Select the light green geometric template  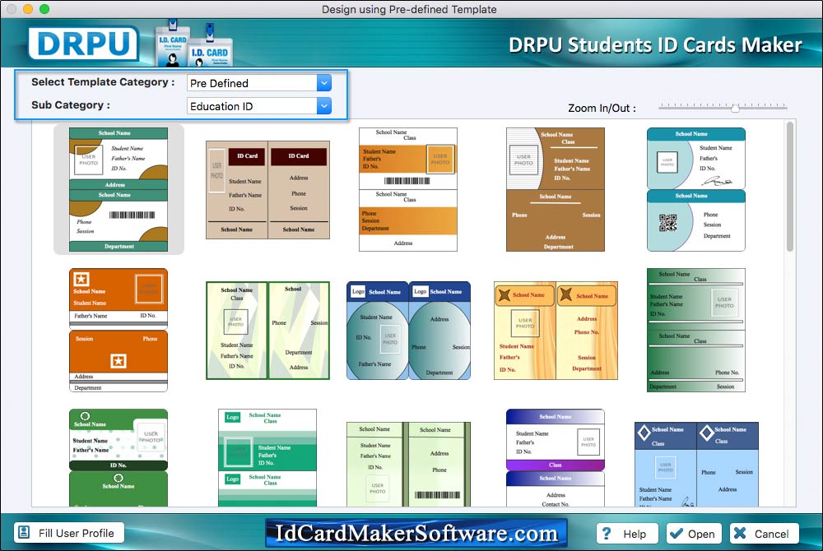(267, 331)
